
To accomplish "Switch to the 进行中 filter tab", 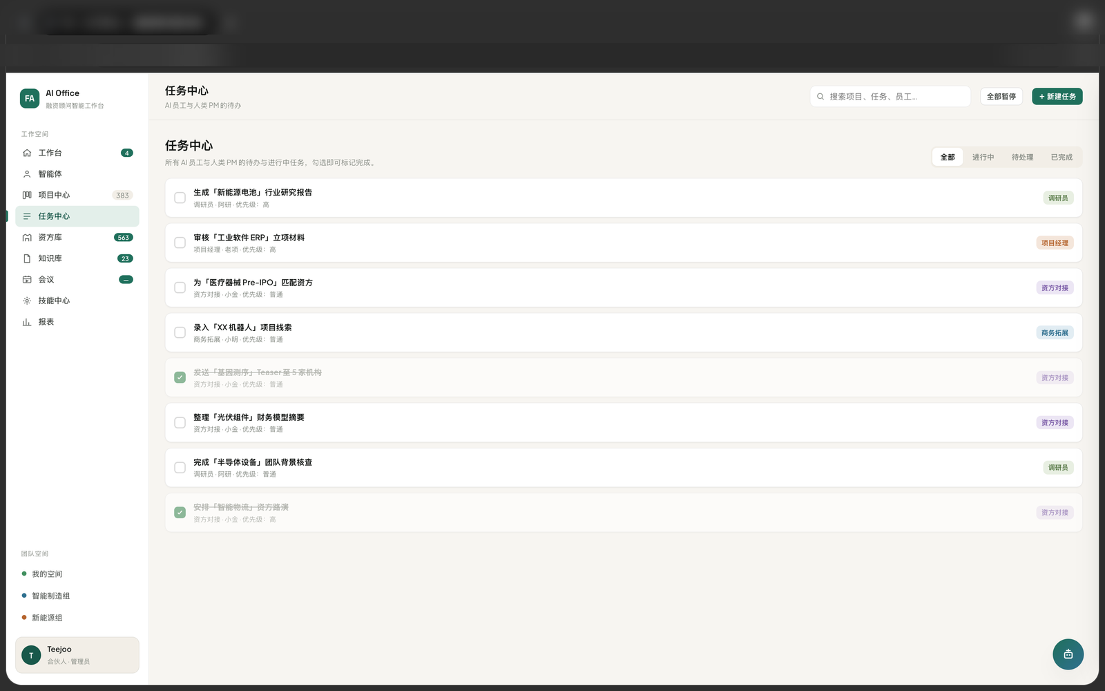I will (x=983, y=157).
